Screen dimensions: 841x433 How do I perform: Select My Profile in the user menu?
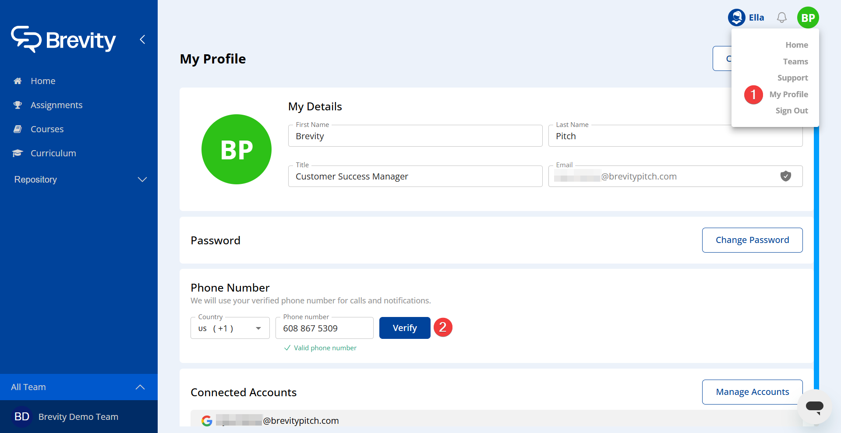[789, 95]
